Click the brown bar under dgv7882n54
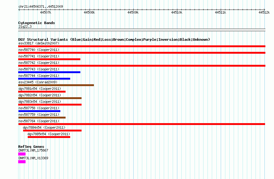The image size is (274, 179). pyautogui.click(x=50, y=98)
